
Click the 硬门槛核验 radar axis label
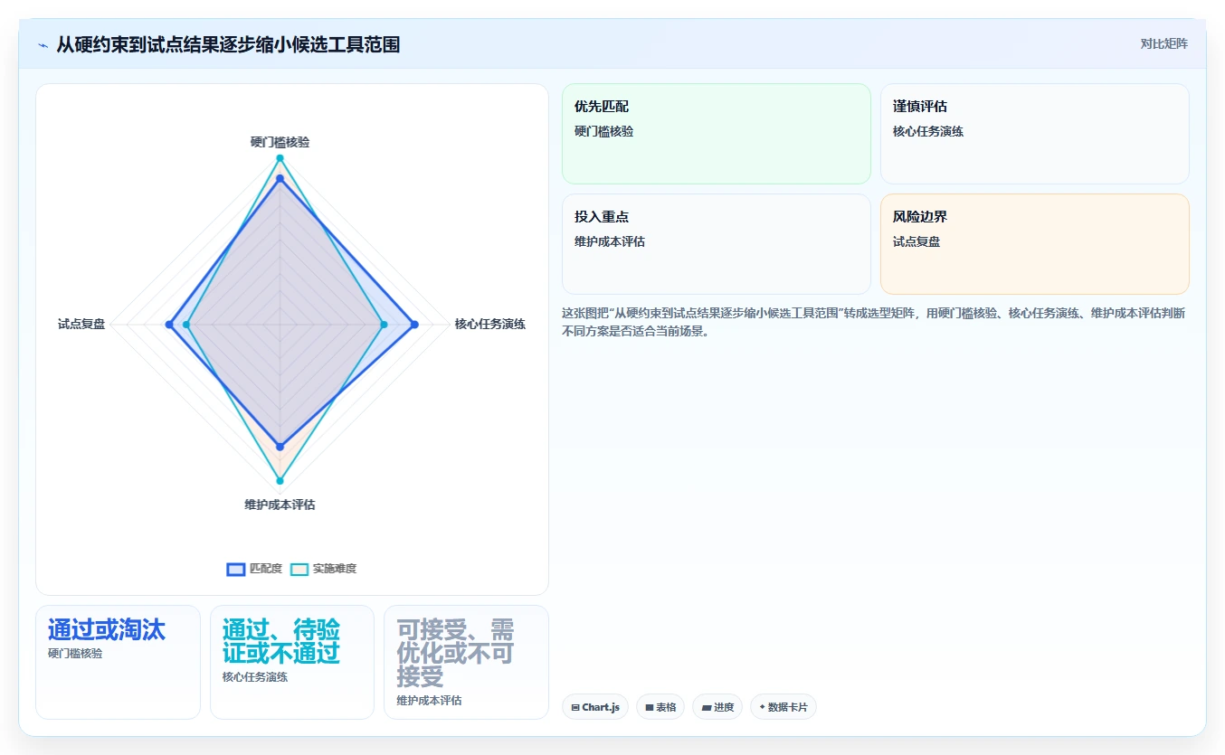click(280, 142)
